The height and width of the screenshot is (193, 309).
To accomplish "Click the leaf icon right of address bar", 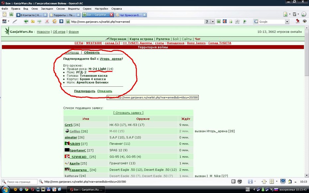I will point(219,21).
